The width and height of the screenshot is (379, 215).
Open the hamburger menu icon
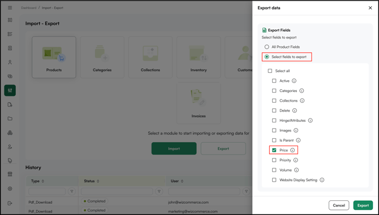[10, 8]
